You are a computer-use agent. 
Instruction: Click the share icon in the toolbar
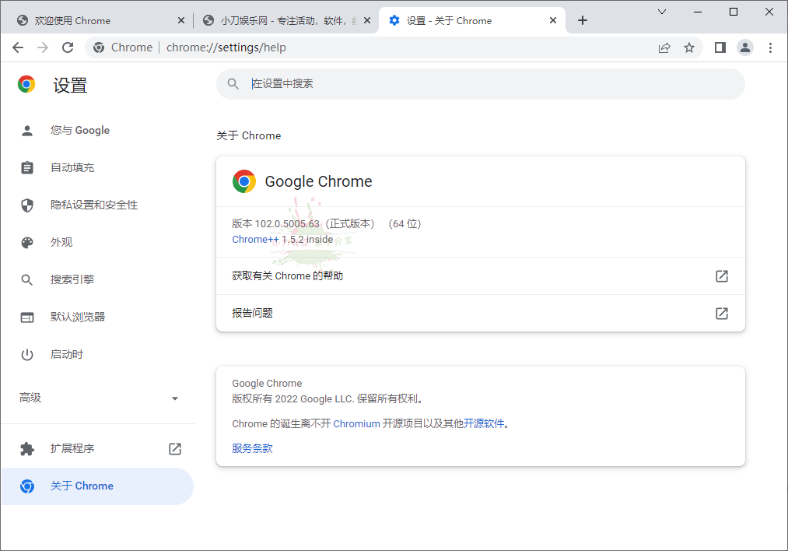[664, 47]
